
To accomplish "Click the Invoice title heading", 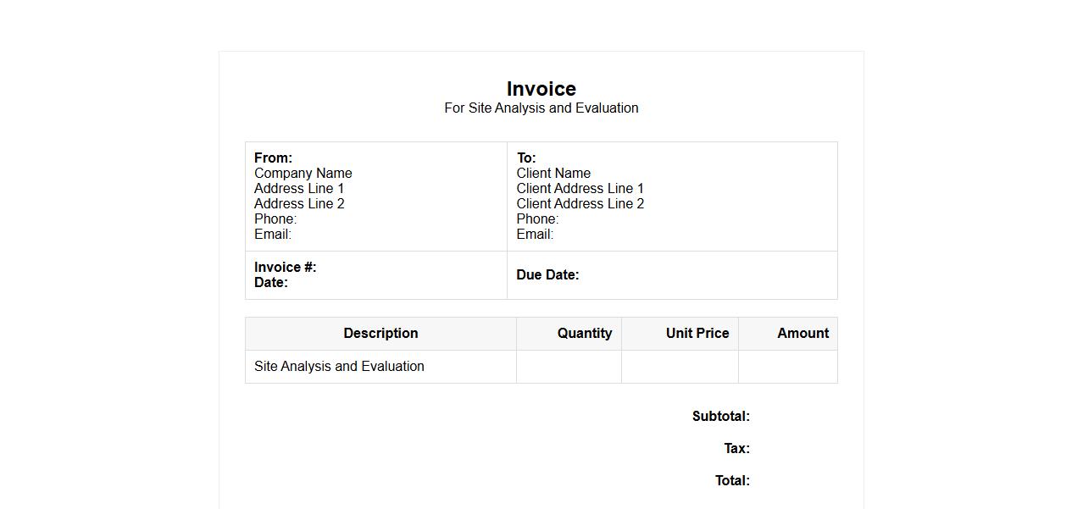I will tap(541, 89).
